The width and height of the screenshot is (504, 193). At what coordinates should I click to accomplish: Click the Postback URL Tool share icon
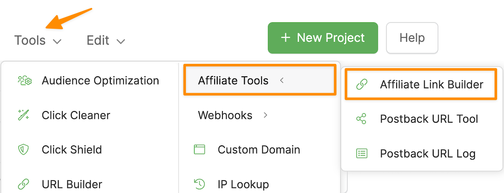(x=362, y=119)
